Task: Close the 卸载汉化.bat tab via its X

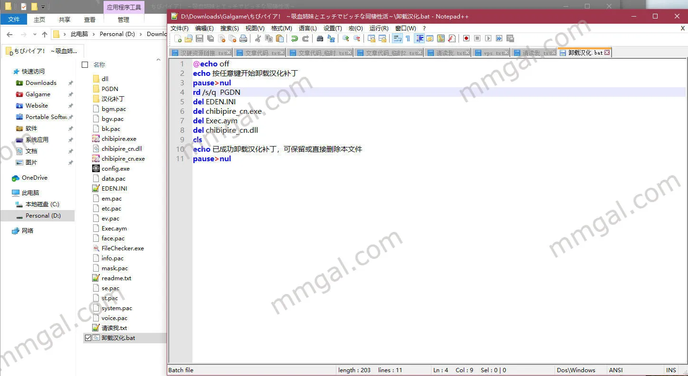Action: click(607, 53)
